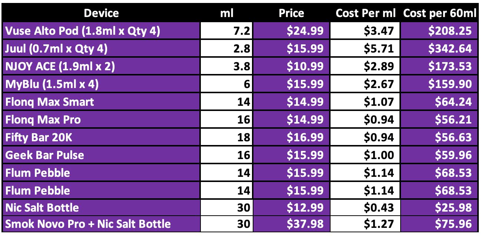The width and height of the screenshot is (481, 236).
Task: Select Flonq Max Smart device cell
Action: (101, 102)
